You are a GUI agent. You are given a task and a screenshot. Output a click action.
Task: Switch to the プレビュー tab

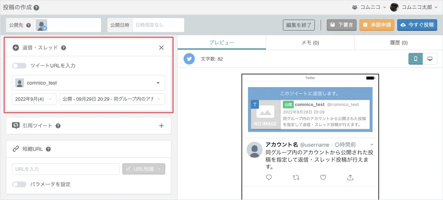coord(221,42)
